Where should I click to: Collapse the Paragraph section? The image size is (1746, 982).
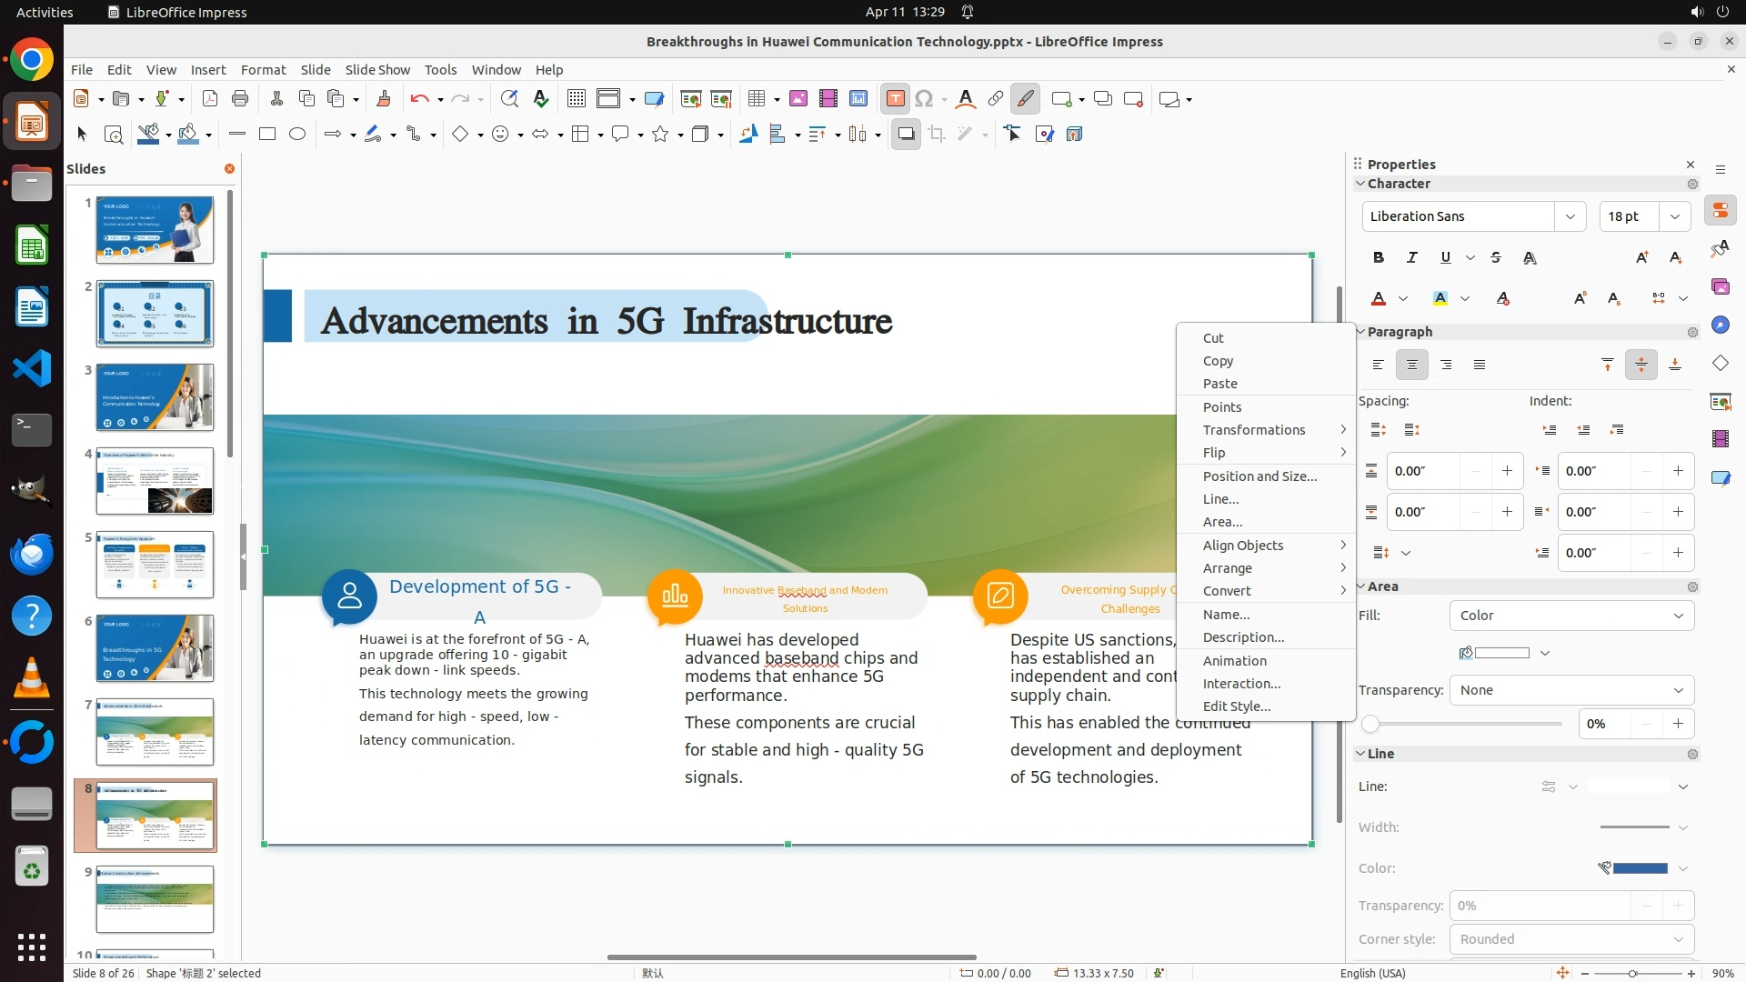[1361, 332]
